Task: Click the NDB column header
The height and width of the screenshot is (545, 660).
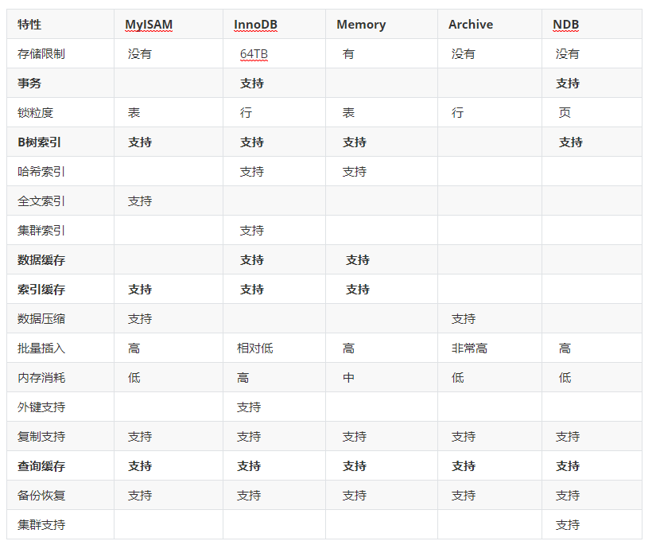Action: (x=565, y=25)
